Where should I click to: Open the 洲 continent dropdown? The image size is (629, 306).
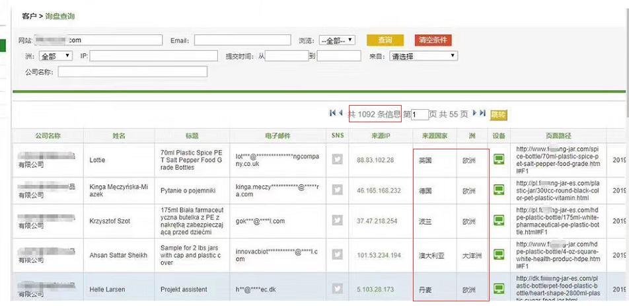(55, 56)
